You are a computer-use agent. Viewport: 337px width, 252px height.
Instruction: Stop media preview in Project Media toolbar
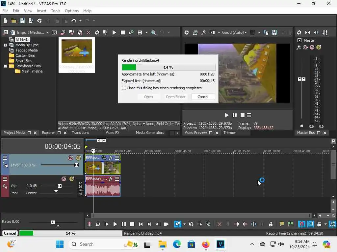click(x=123, y=32)
